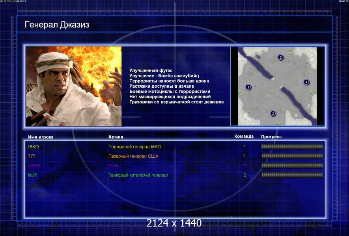
Task: Click team number in 777 row
Action: [x=244, y=156]
